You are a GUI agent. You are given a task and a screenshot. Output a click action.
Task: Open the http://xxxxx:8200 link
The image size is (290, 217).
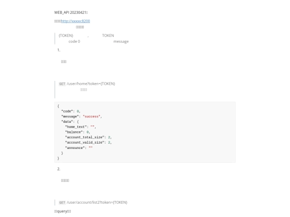[x=76, y=21]
